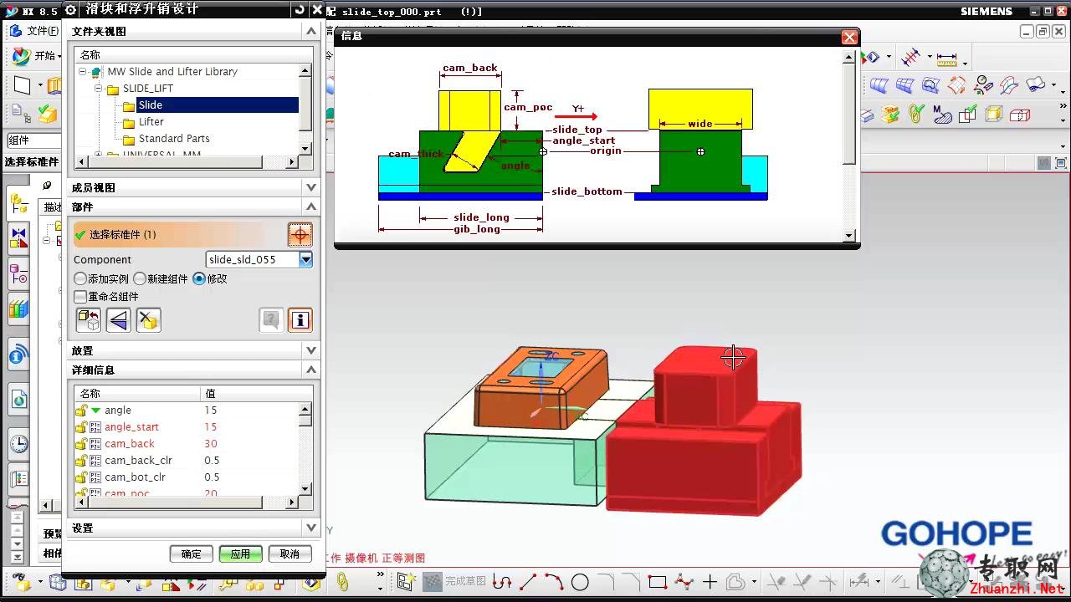Screen dimensions: 1071x602
Task: Open the history clock sidebar icon
Action: 18,443
